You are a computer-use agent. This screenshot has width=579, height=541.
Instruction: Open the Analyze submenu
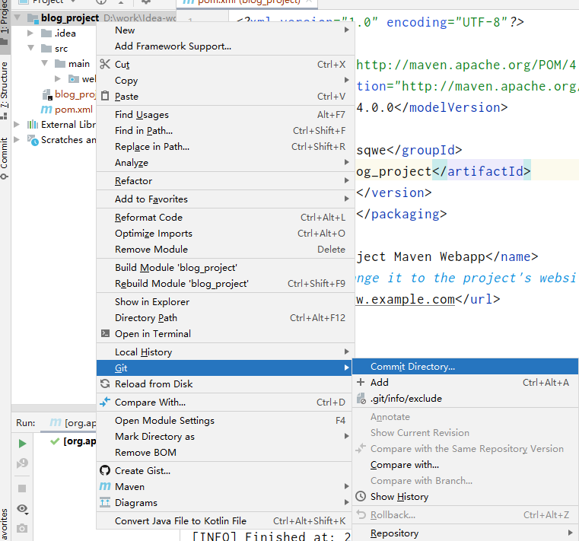225,163
